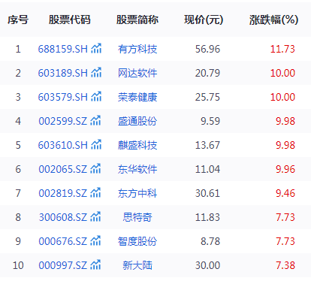Open stock name 思特奇
This screenshot has height=281, width=311.
click(x=137, y=217)
